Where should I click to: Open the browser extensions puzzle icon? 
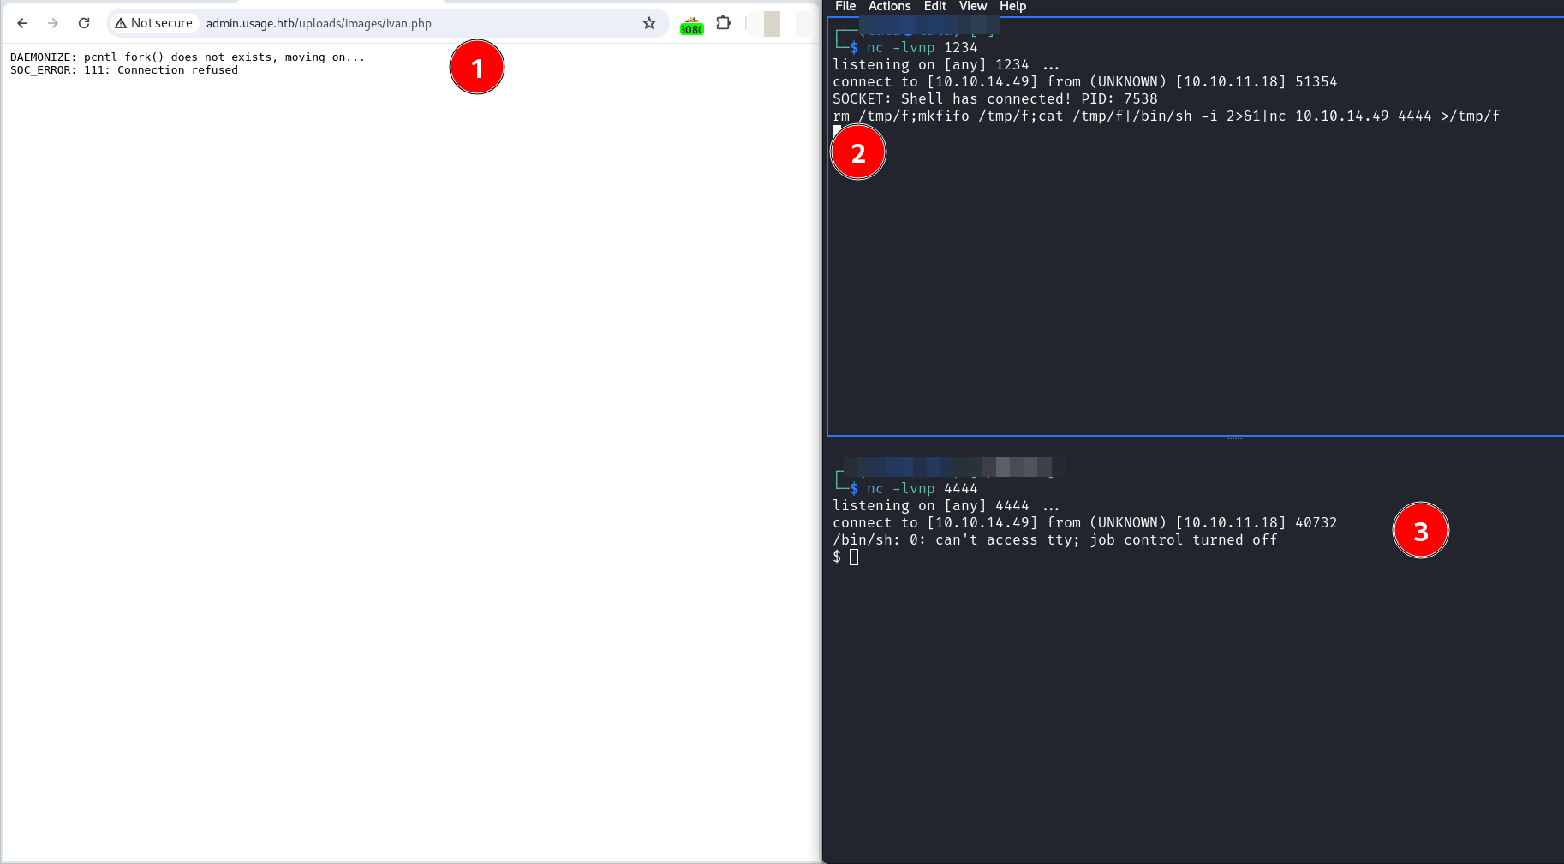pyautogui.click(x=724, y=23)
